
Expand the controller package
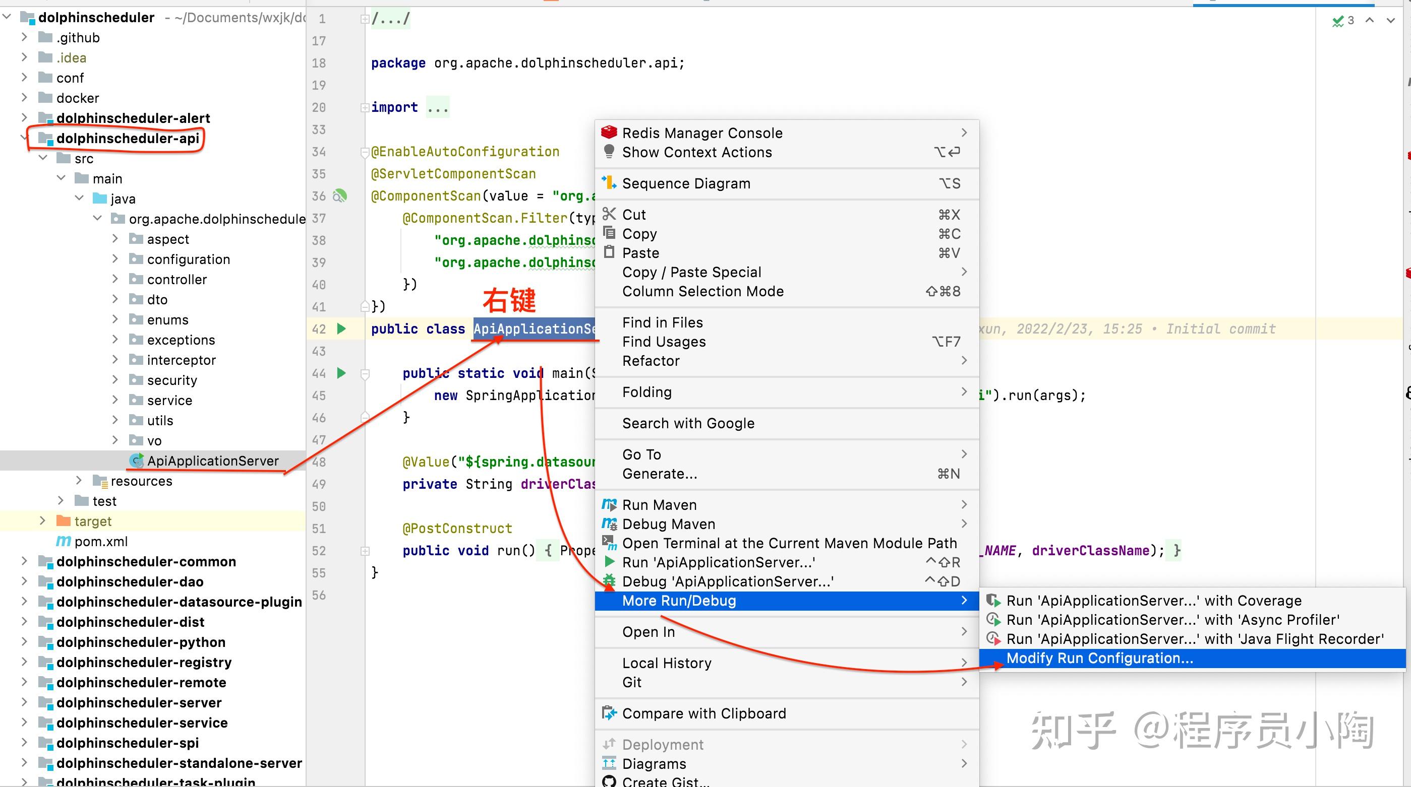(115, 279)
